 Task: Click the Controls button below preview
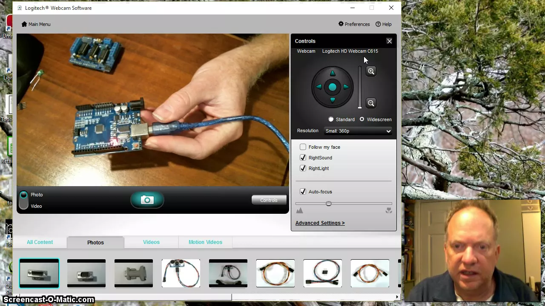pyautogui.click(x=269, y=200)
